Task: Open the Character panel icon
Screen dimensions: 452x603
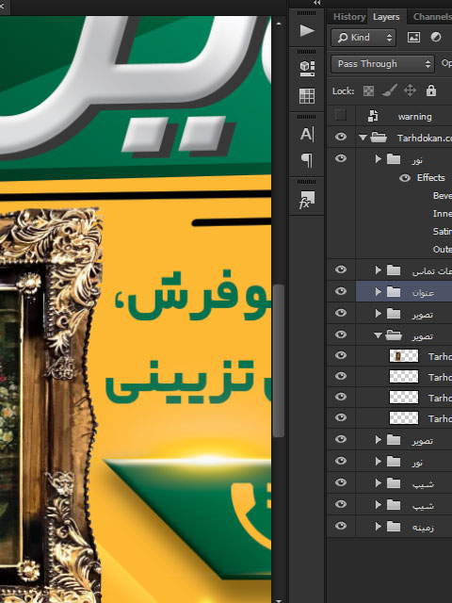Action: point(307,134)
